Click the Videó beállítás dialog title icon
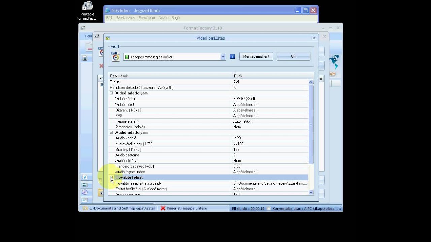Viewport: 431px width, 242px height. point(108,38)
